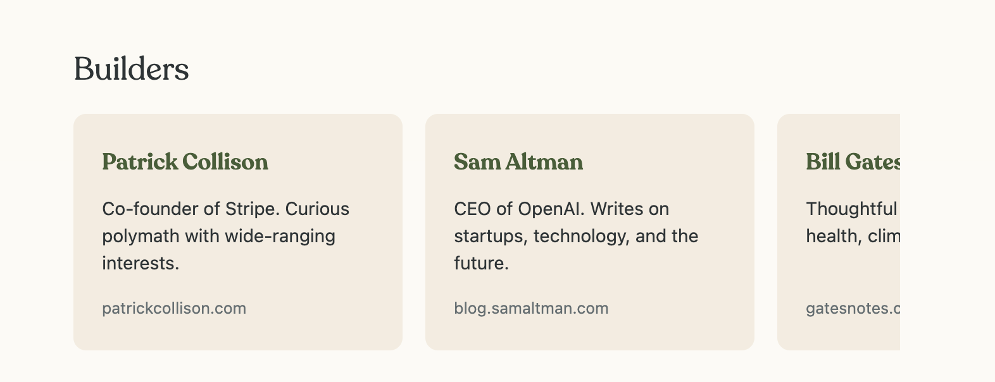Click the Bill Gates name title
This screenshot has height=382, width=995.
(x=852, y=162)
